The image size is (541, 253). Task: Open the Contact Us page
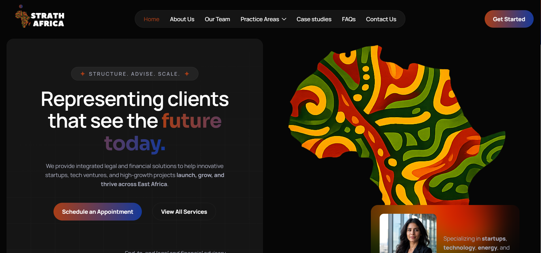(x=381, y=19)
